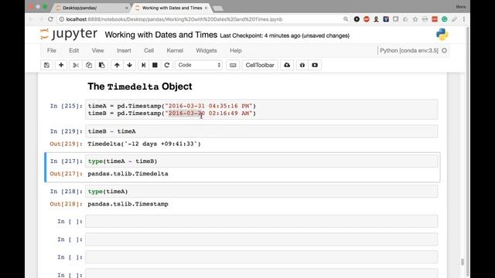Click the In [215] prompt label
Viewport: 495px width, 278px height.
tap(67, 106)
